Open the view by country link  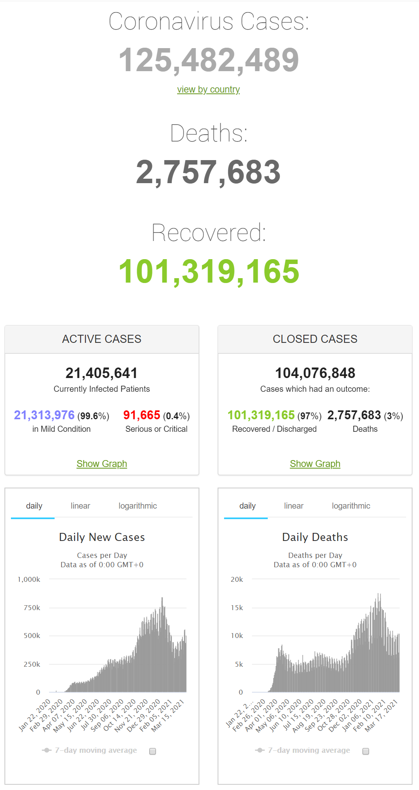click(208, 89)
